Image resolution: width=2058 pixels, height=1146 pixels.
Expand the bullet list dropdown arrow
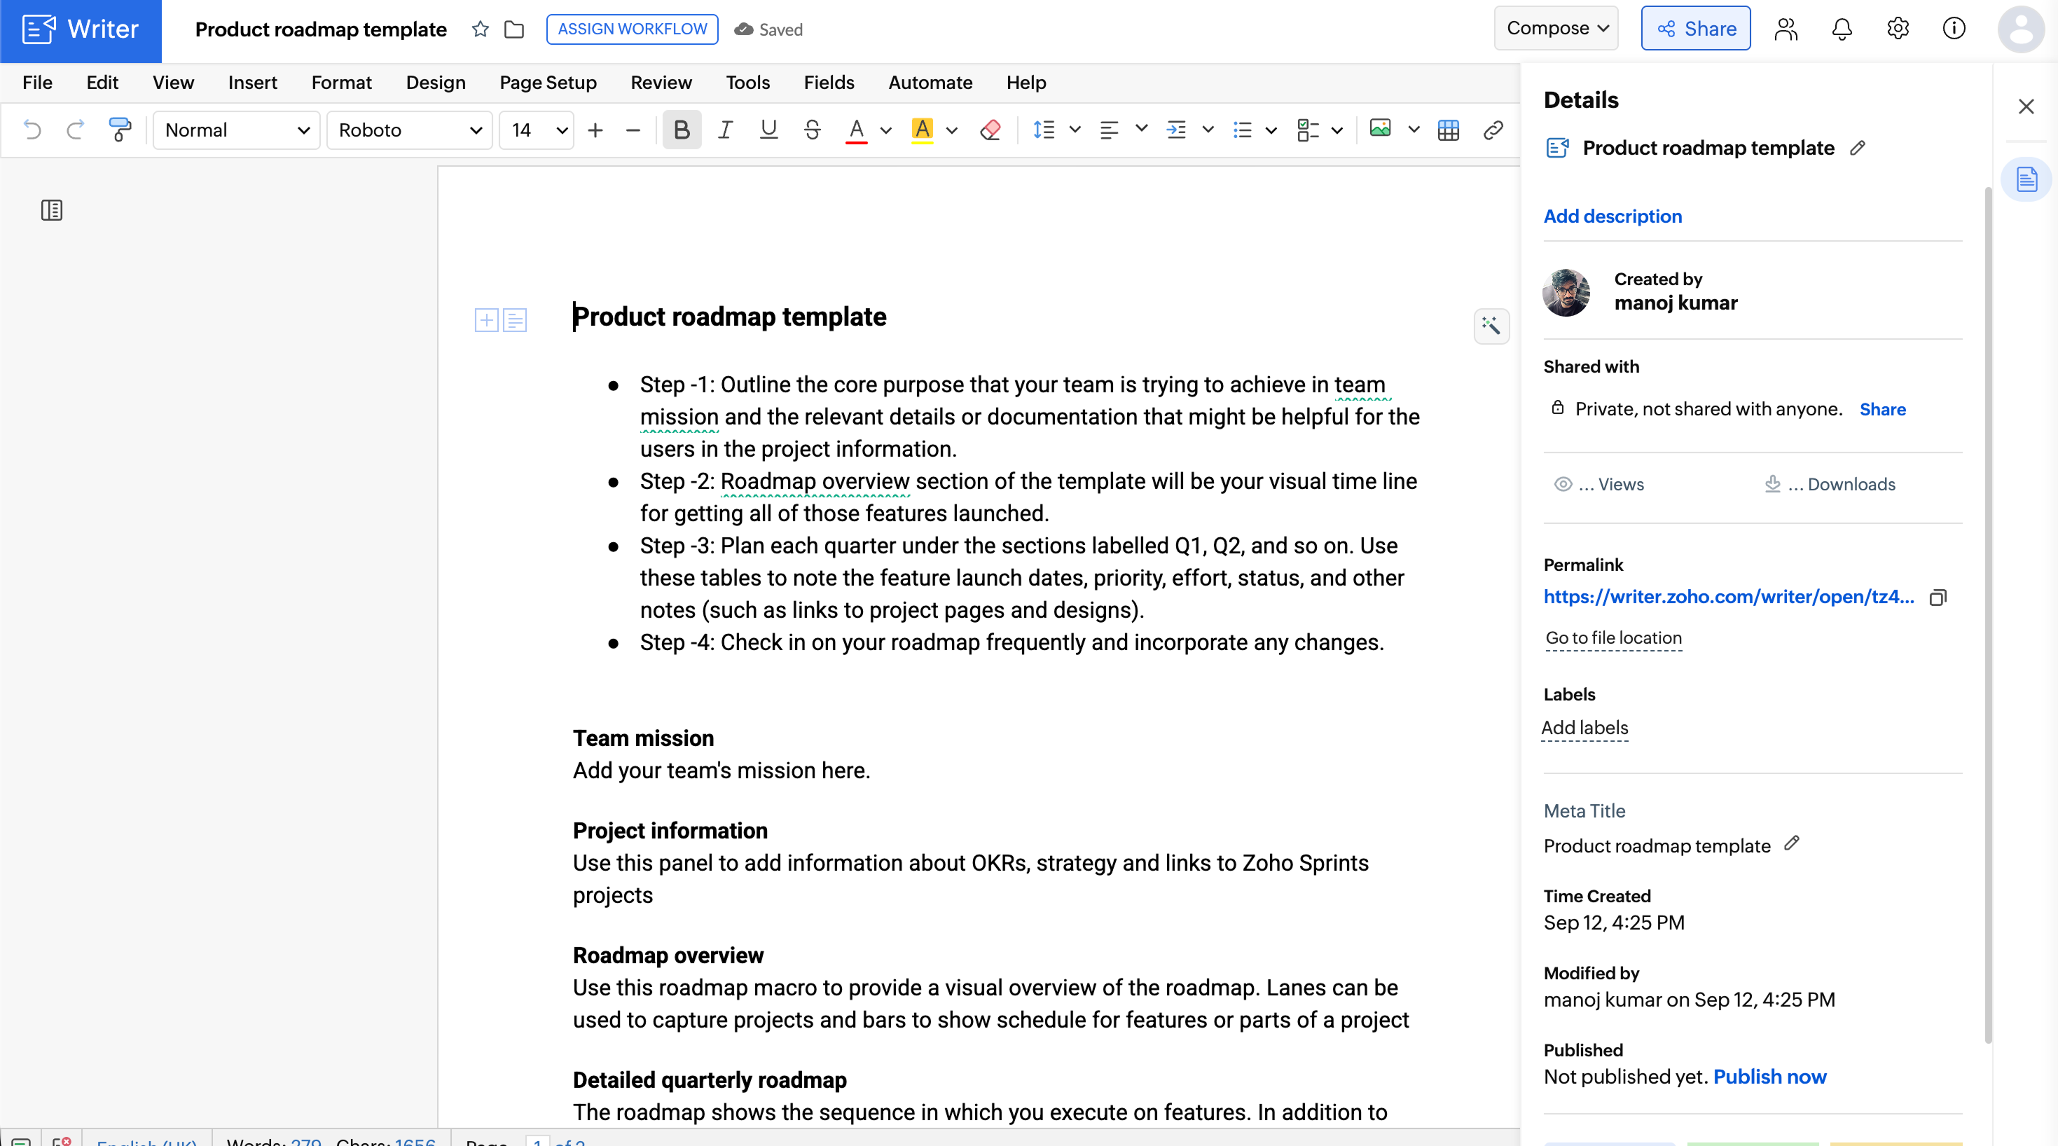1271,130
